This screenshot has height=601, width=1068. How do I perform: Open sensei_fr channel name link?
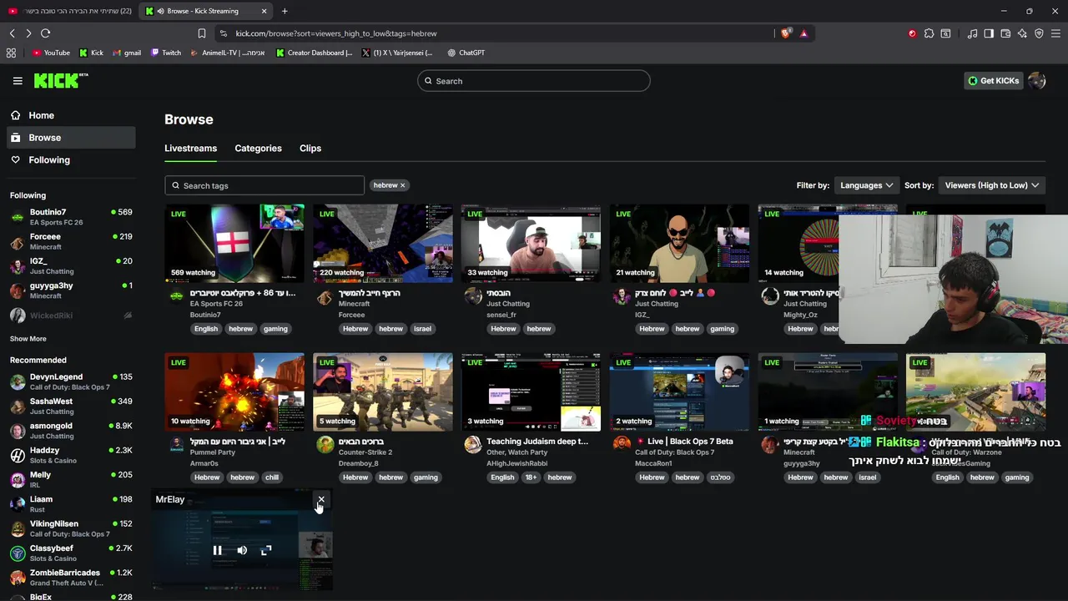(x=501, y=315)
